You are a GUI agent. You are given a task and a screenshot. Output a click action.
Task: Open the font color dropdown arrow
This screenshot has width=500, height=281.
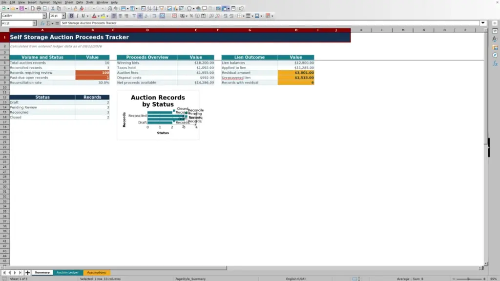pos(99,16)
